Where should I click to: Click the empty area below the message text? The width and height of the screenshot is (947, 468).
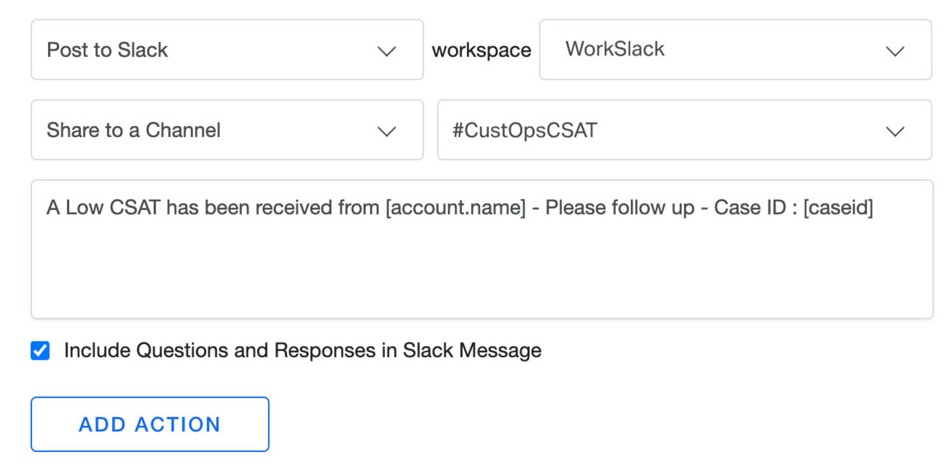click(x=481, y=275)
